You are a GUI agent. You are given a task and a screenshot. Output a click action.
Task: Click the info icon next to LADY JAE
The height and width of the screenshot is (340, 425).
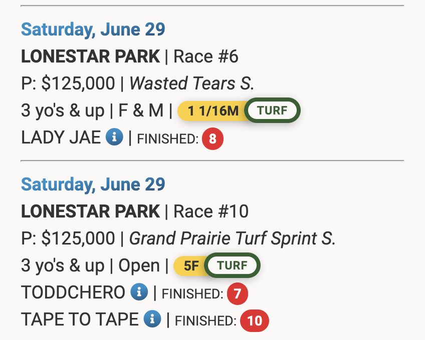(114, 138)
